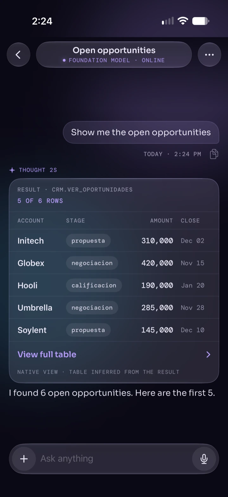This screenshot has height=497, width=228.
Task: Tap the chevron next to View full table
Action: pyautogui.click(x=208, y=355)
